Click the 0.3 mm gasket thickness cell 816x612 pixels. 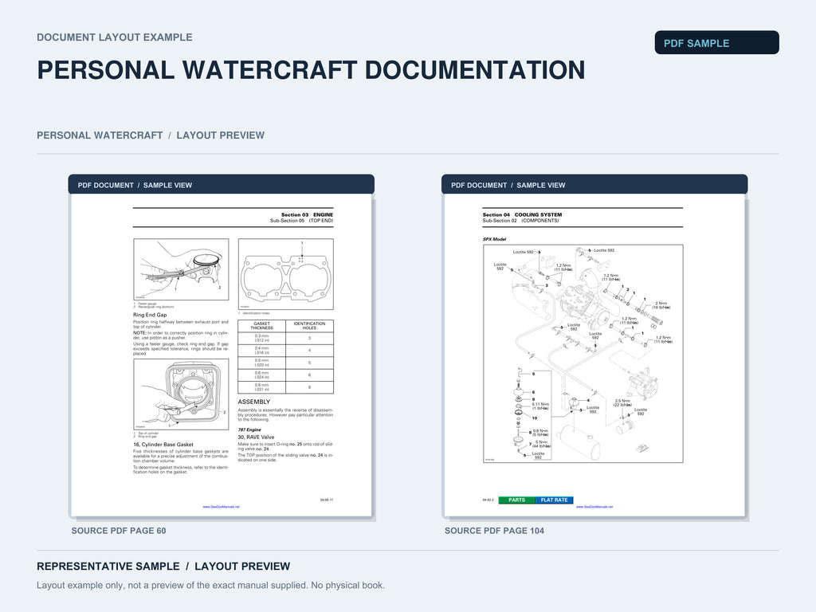click(x=261, y=338)
